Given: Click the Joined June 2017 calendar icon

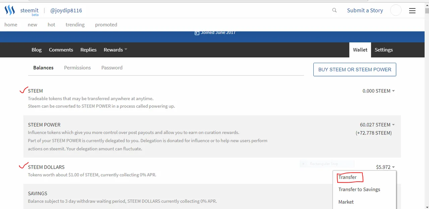Looking at the screenshot, I should [x=197, y=33].
